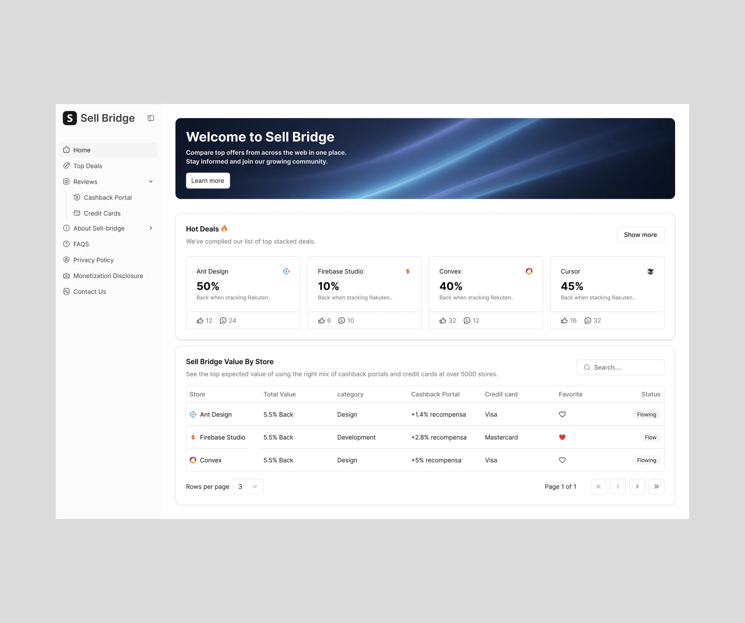Open Top Deals in sidebar
This screenshot has width=745, height=623.
point(108,166)
